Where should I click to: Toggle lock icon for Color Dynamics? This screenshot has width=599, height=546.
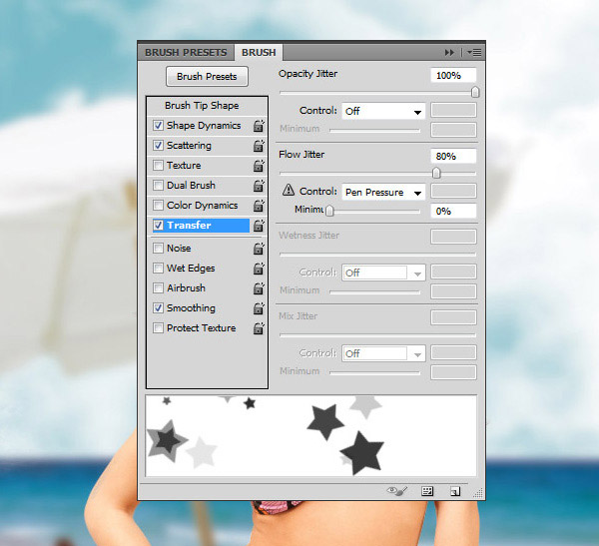coord(259,206)
